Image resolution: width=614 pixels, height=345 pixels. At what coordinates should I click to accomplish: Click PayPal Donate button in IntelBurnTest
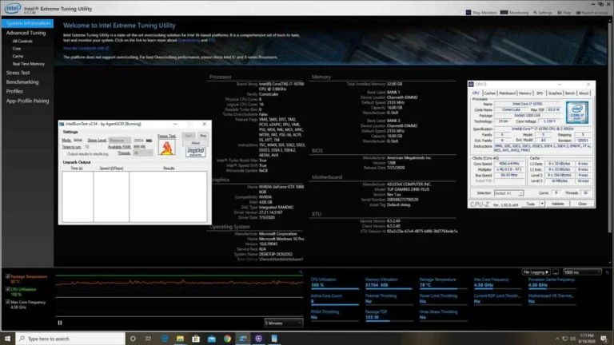tap(195, 152)
